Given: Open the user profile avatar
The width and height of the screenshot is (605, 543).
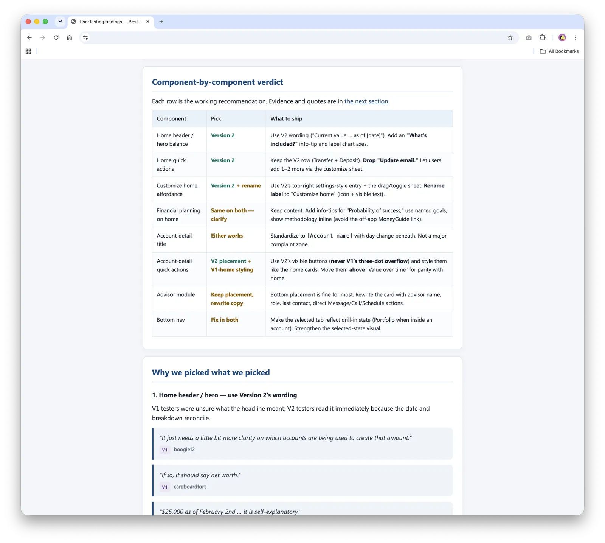Looking at the screenshot, I should coord(562,37).
